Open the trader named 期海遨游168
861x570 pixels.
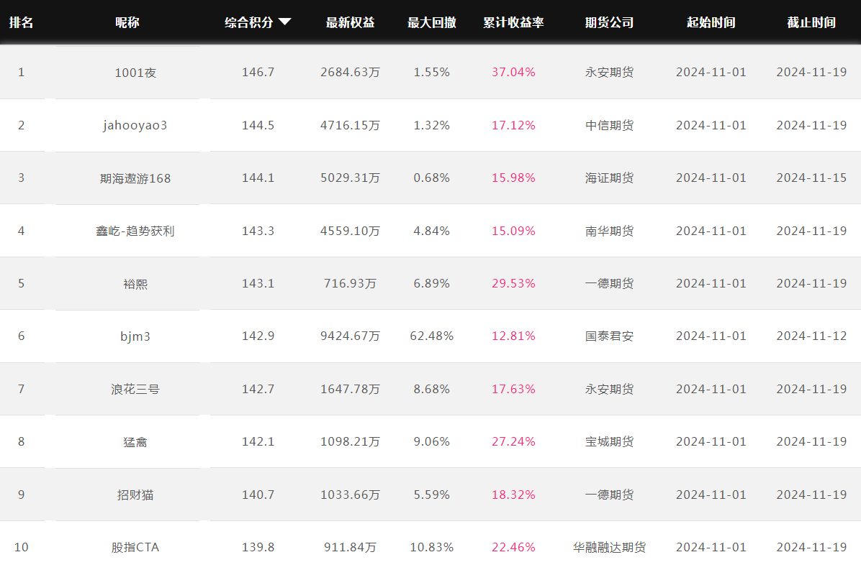(x=135, y=178)
